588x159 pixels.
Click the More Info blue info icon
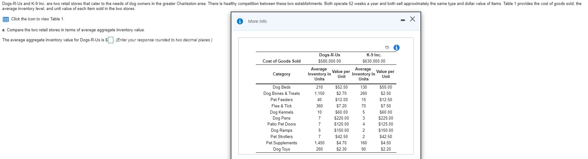pyautogui.click(x=240, y=21)
